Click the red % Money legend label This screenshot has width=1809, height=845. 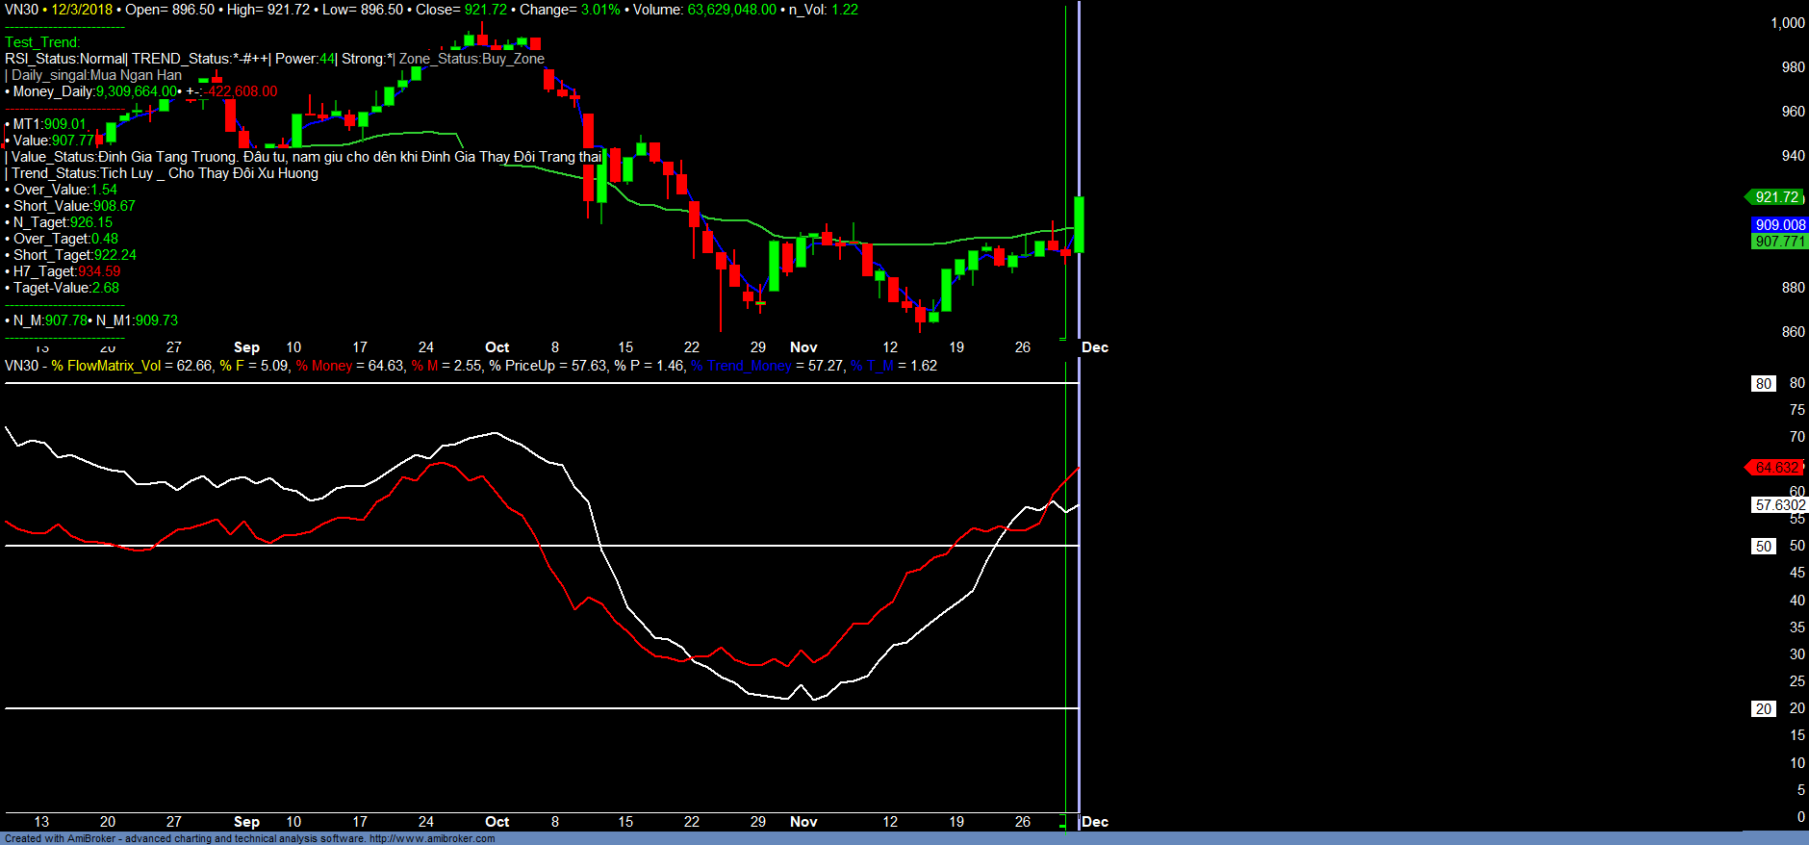[324, 366]
